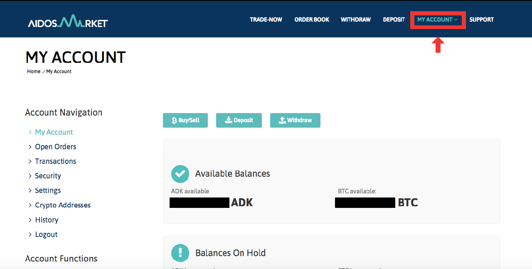The height and width of the screenshot is (269, 532).
Task: Click chevron next to Open Orders
Action: coord(30,147)
